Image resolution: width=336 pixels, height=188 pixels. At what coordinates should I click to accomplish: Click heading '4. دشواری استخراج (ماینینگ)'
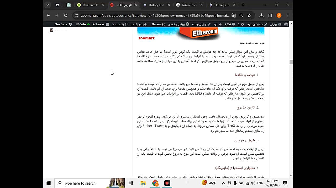[237, 168]
